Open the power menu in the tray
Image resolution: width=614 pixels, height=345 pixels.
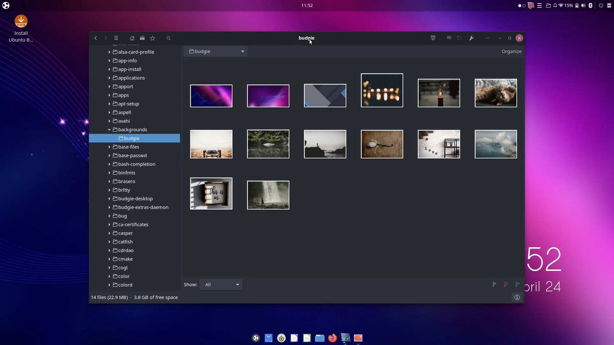point(601,5)
